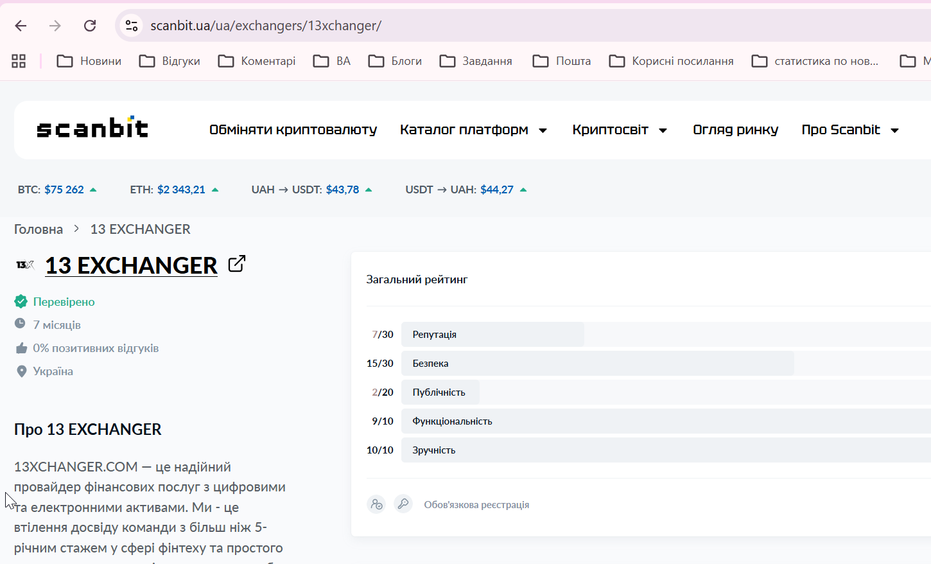The image size is (931, 564).
Task: Click the ETH price $2 343,21
Action: pyautogui.click(x=181, y=189)
